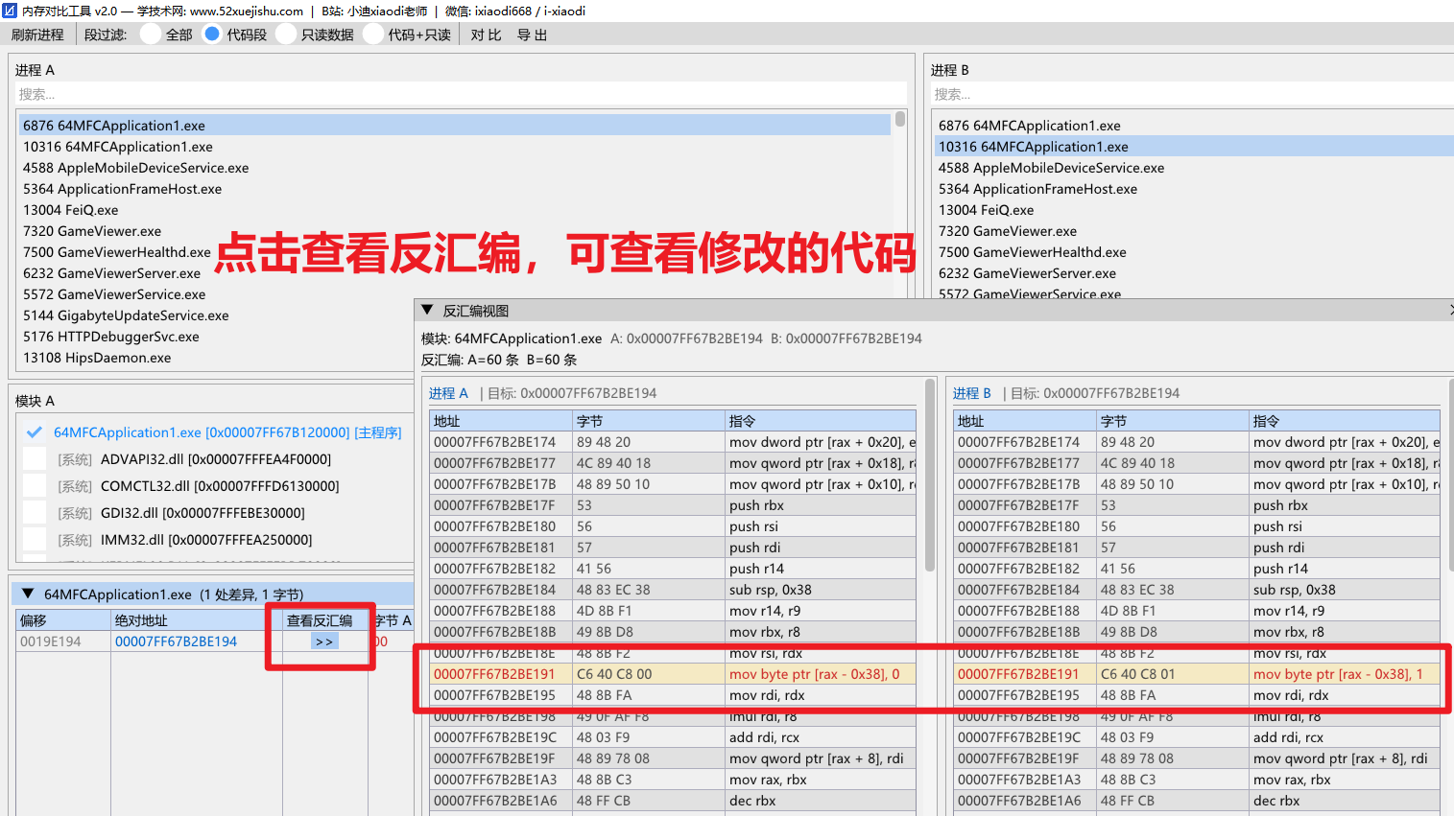The width and height of the screenshot is (1454, 816).
Task: Click 指令 column header in 进程 A disassembly
Action: point(821,421)
